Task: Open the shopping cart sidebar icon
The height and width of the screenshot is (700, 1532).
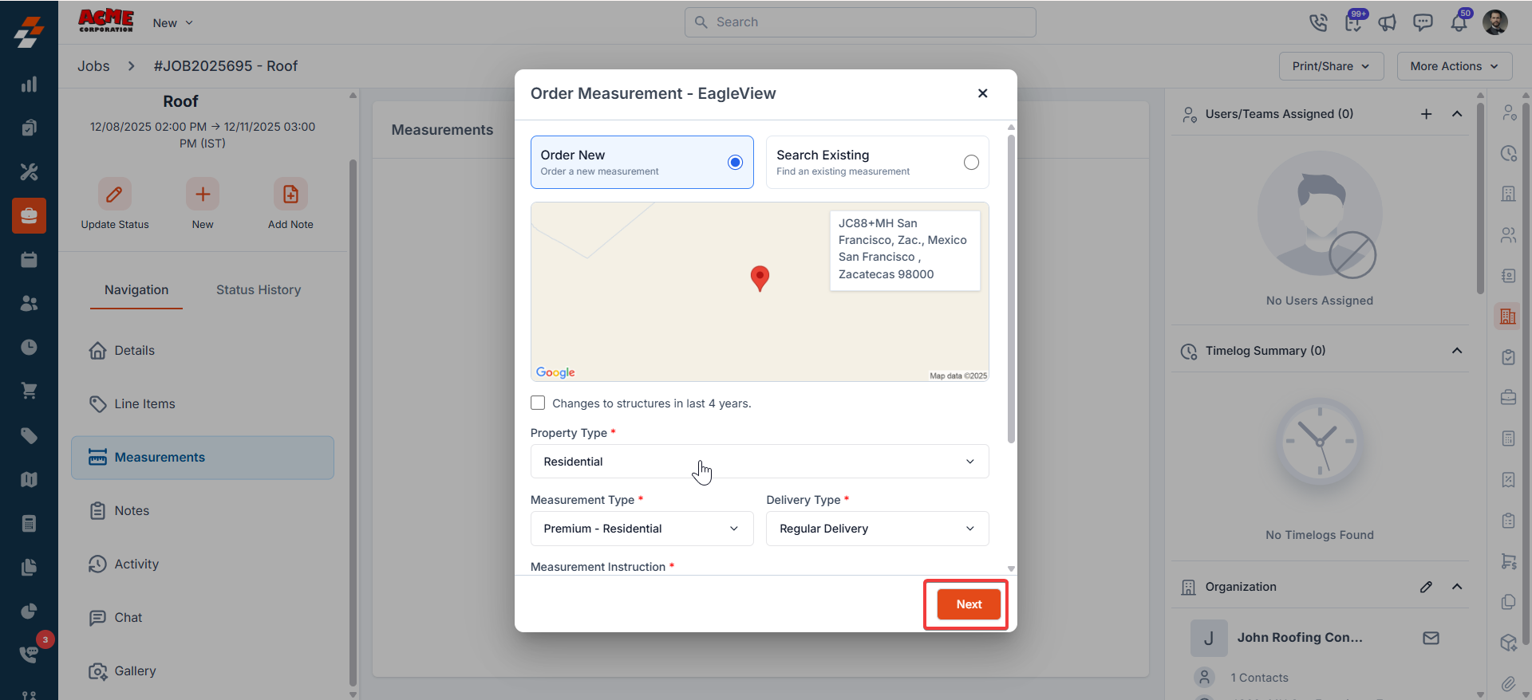Action: pos(29,391)
